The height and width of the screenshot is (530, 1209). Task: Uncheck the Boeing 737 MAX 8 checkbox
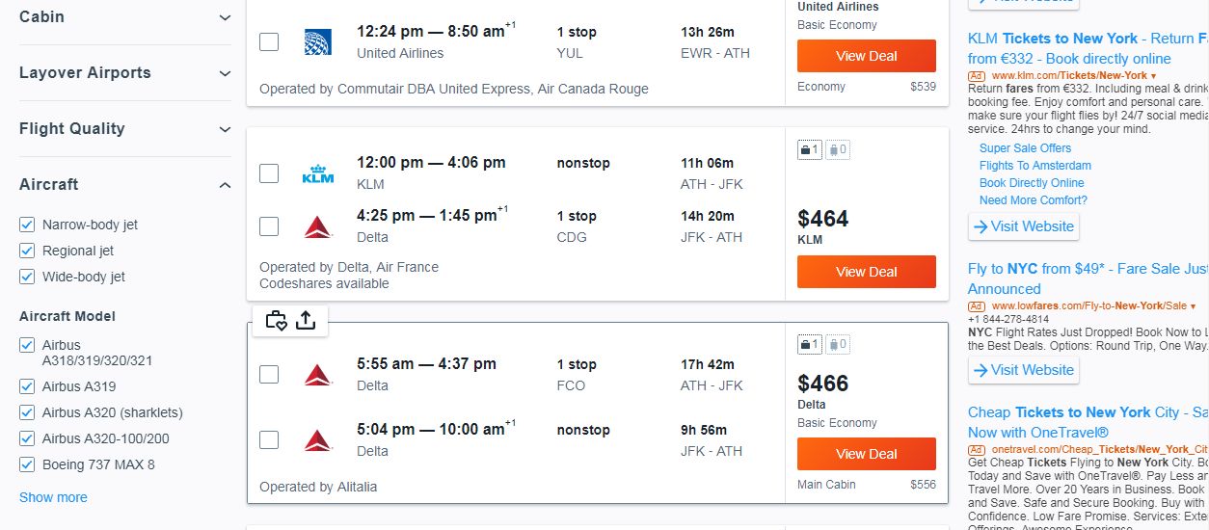coord(28,464)
